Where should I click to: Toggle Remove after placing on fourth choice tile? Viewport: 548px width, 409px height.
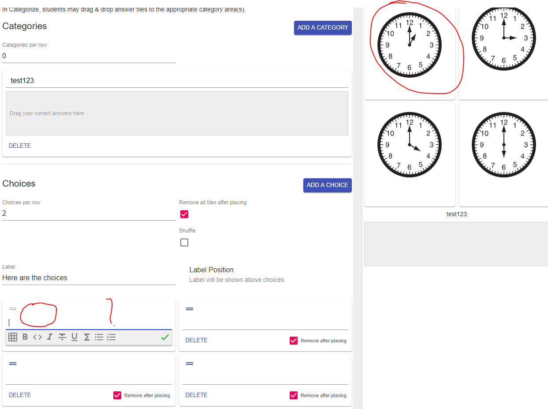(x=294, y=395)
